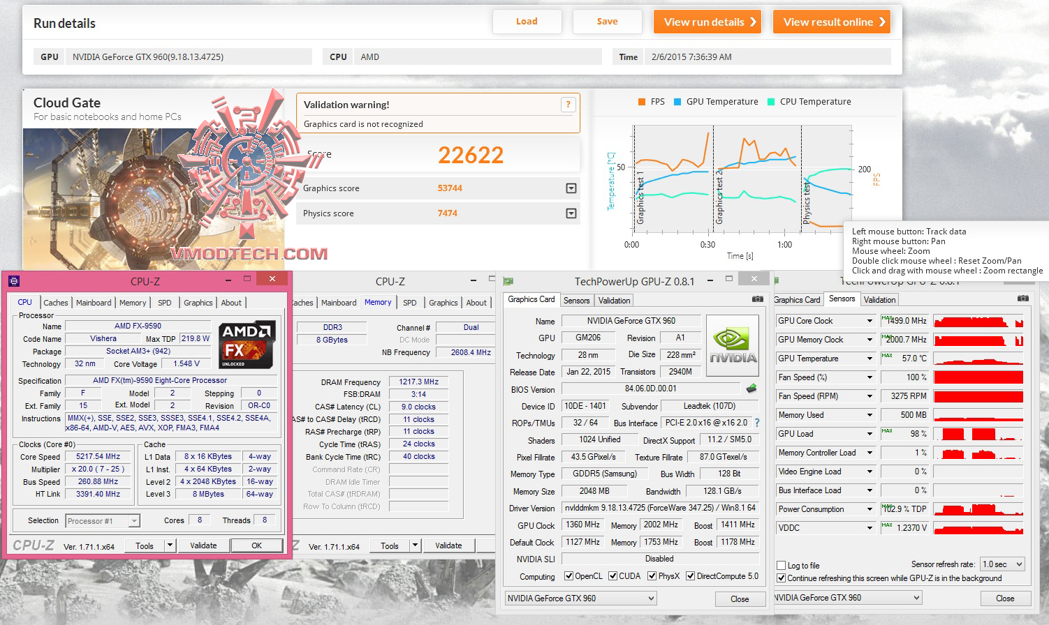Open the GPU Load sensor dropdown
1049x625 pixels.
(x=870, y=434)
